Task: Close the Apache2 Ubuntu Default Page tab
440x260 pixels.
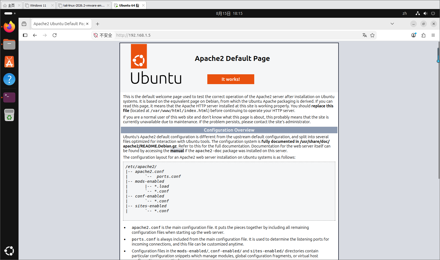Action: (x=87, y=24)
